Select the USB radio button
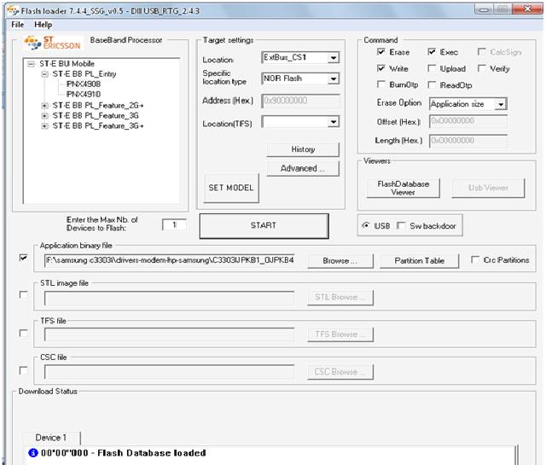This screenshot has height=465, width=546. (366, 225)
